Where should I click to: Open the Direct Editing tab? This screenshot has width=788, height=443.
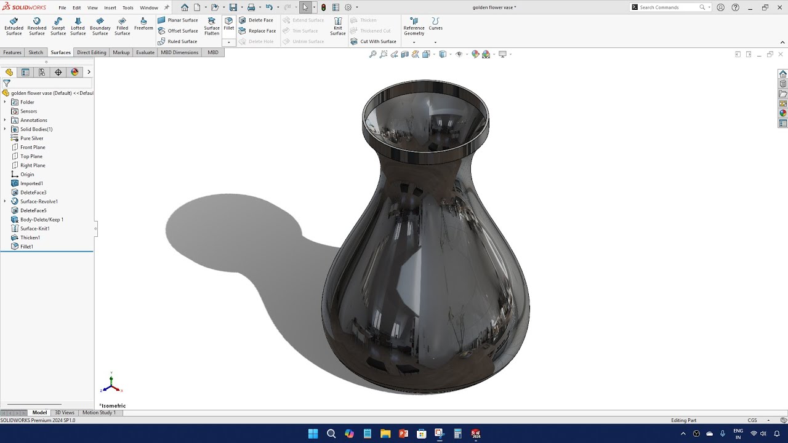92,52
